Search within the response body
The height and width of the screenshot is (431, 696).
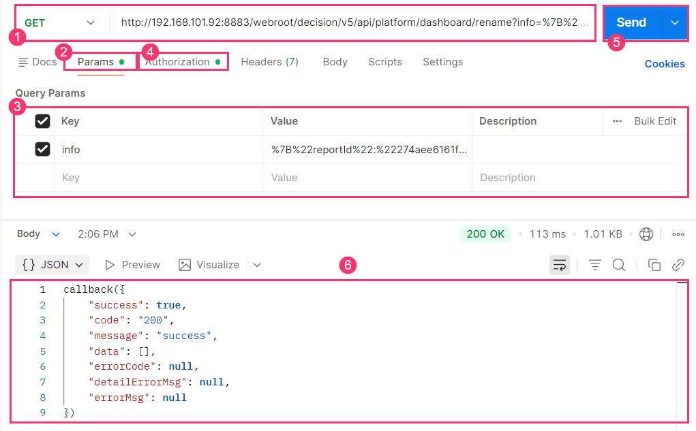point(619,265)
